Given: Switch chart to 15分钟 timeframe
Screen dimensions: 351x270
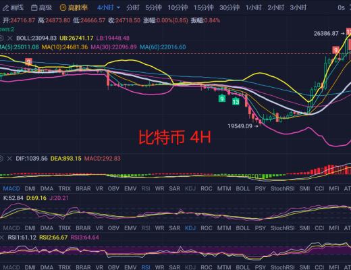Looking at the screenshot, I should click(x=203, y=8).
